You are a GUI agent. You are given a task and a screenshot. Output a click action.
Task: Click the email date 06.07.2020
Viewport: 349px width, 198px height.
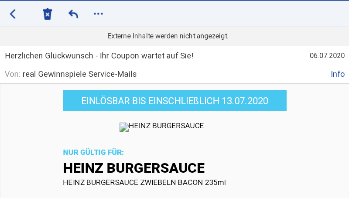[x=327, y=55]
